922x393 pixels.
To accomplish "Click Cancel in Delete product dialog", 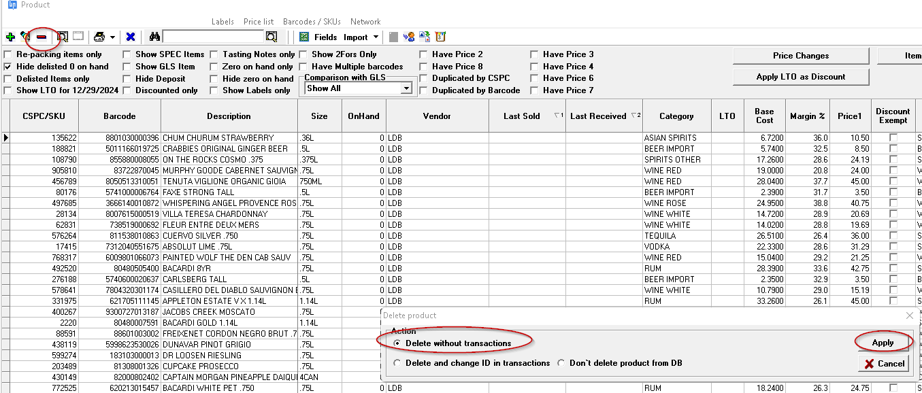I will tap(883, 364).
